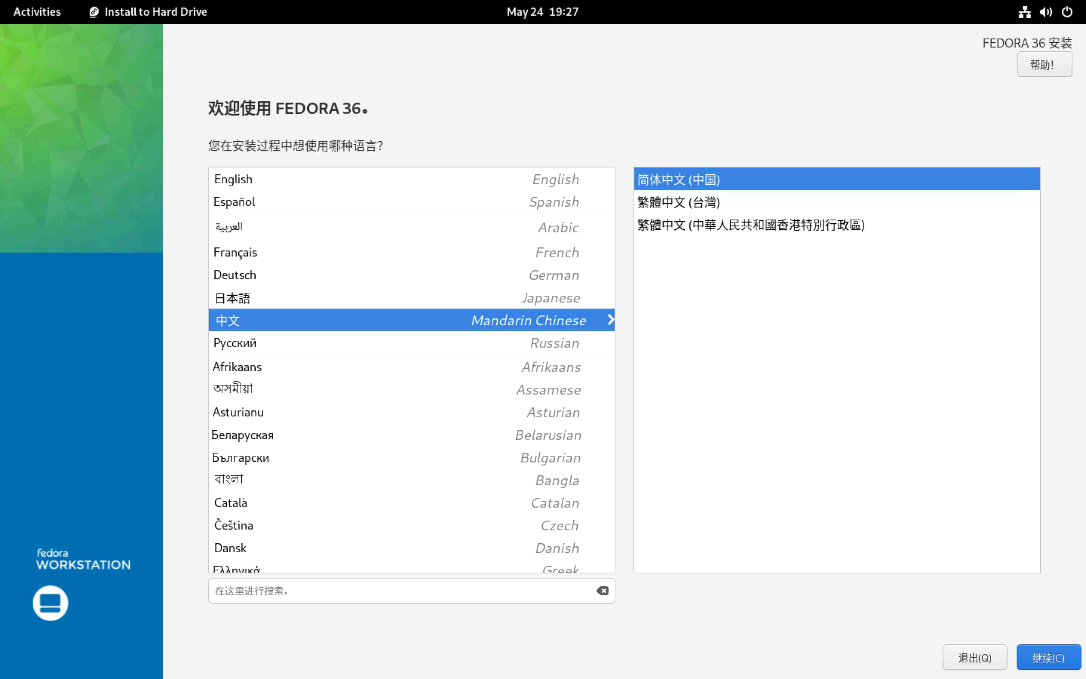Select the Assamese language row
The width and height of the screenshot is (1086, 679).
[411, 389]
